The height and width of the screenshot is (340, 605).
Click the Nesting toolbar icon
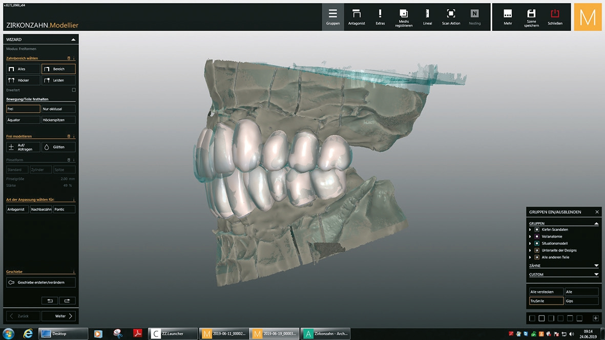(474, 17)
